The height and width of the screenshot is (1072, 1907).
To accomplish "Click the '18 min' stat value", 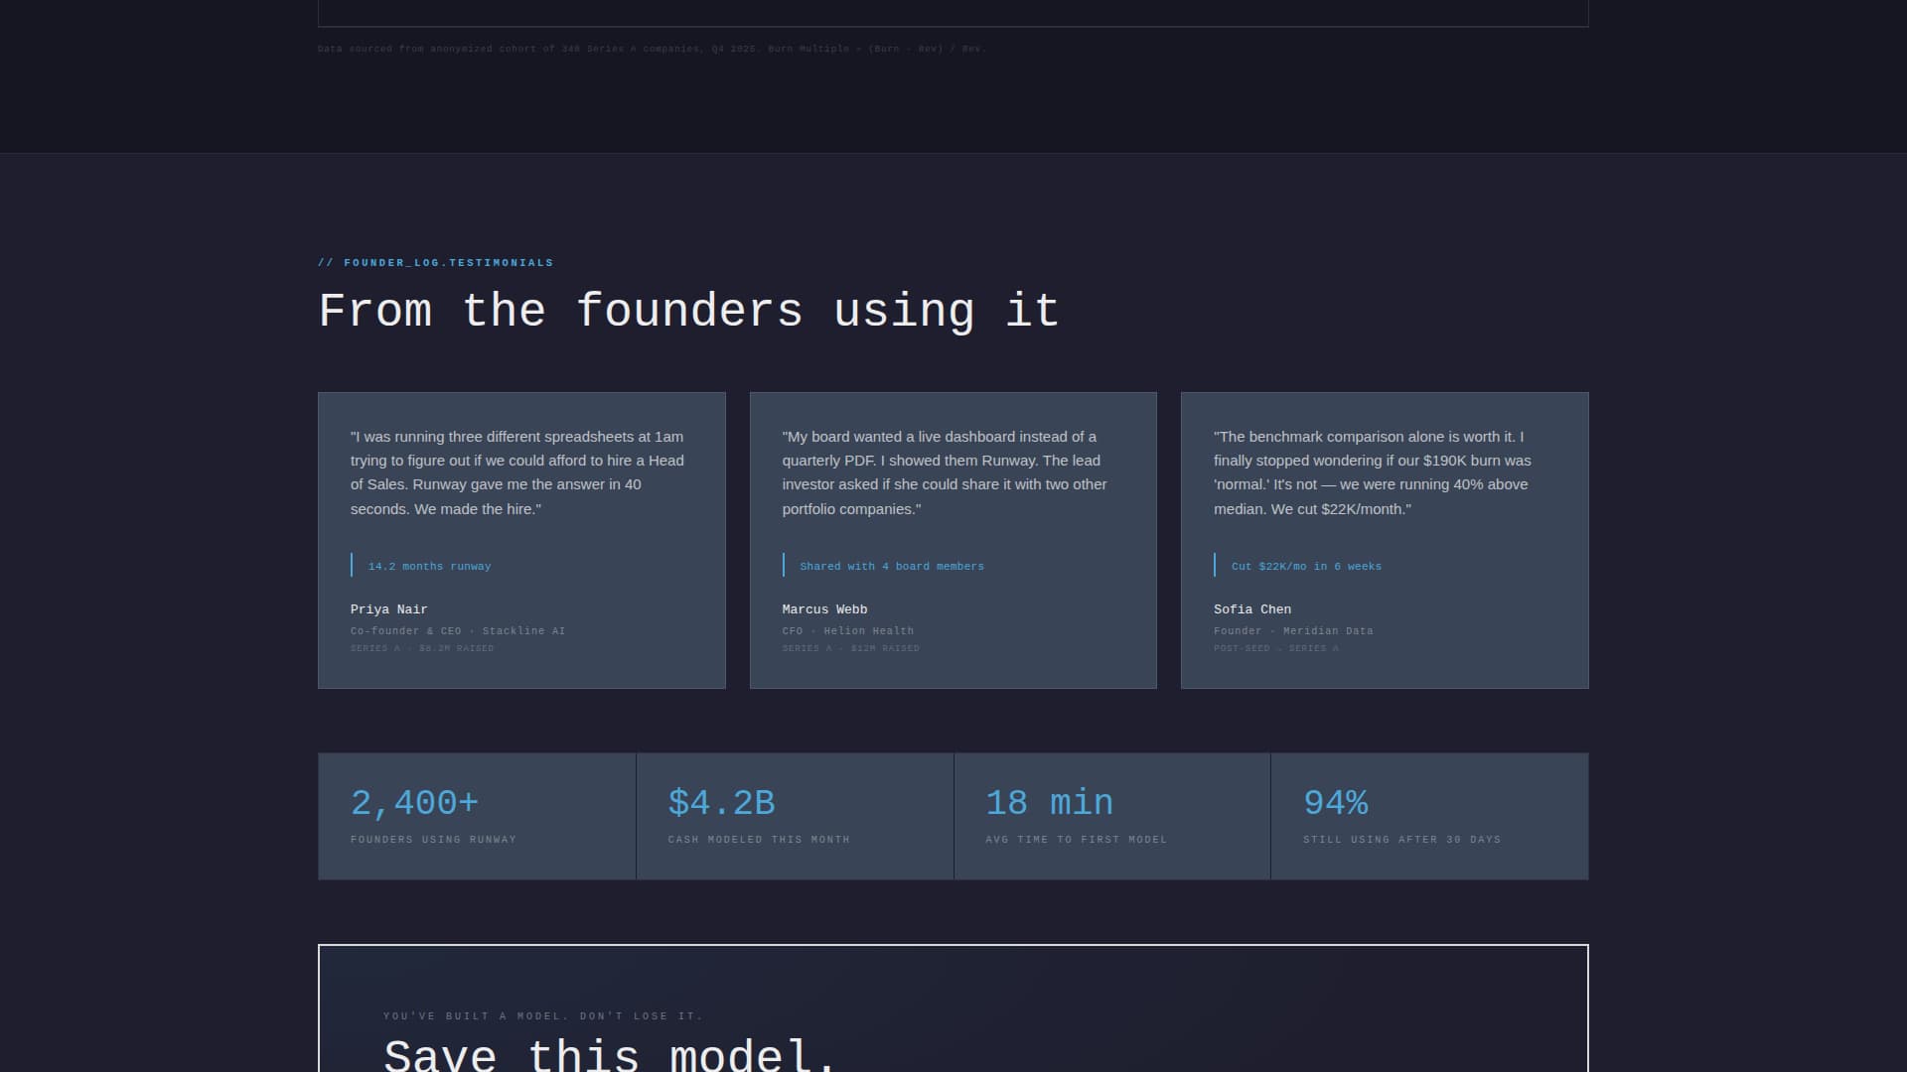I will [1050, 803].
